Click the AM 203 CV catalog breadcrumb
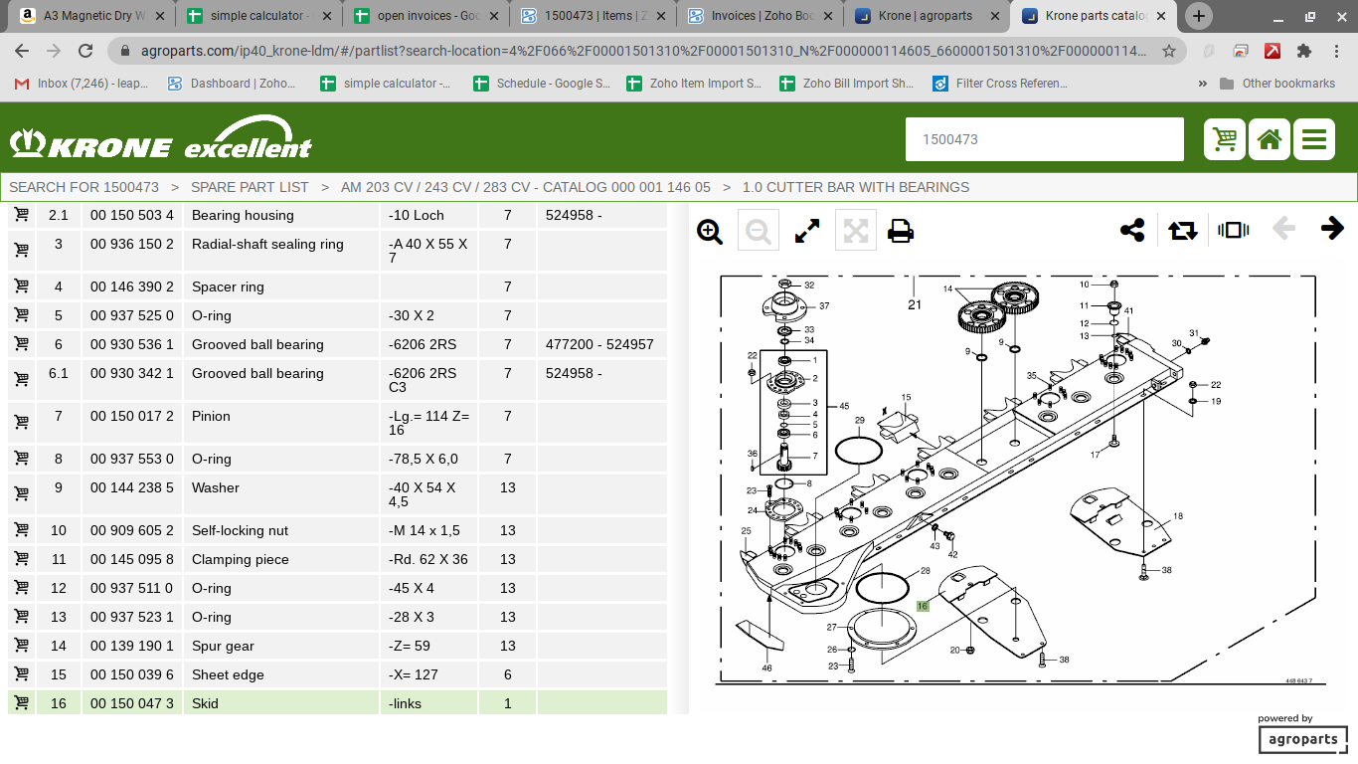Viewport: 1358px width, 764px height. [526, 187]
